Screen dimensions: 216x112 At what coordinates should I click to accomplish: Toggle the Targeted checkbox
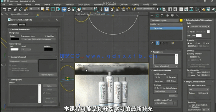(167, 77)
